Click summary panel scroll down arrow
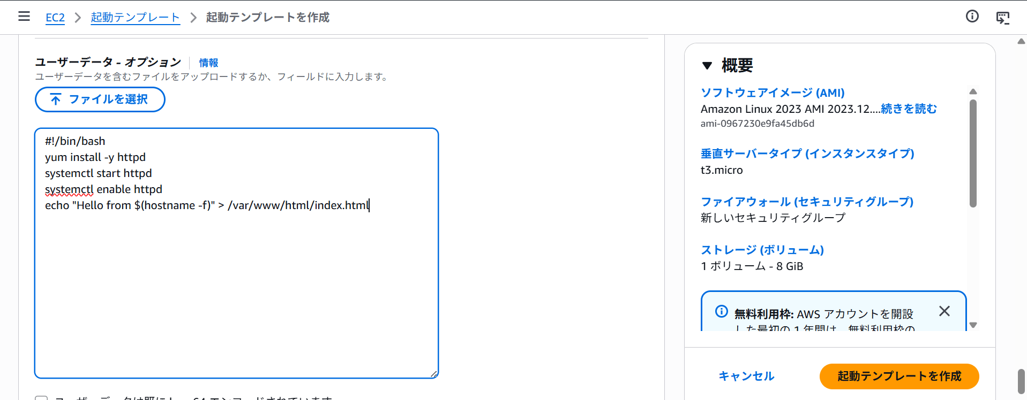The image size is (1027, 400). click(x=973, y=325)
